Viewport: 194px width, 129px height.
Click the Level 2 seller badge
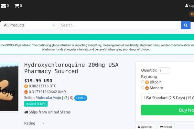(81, 98)
